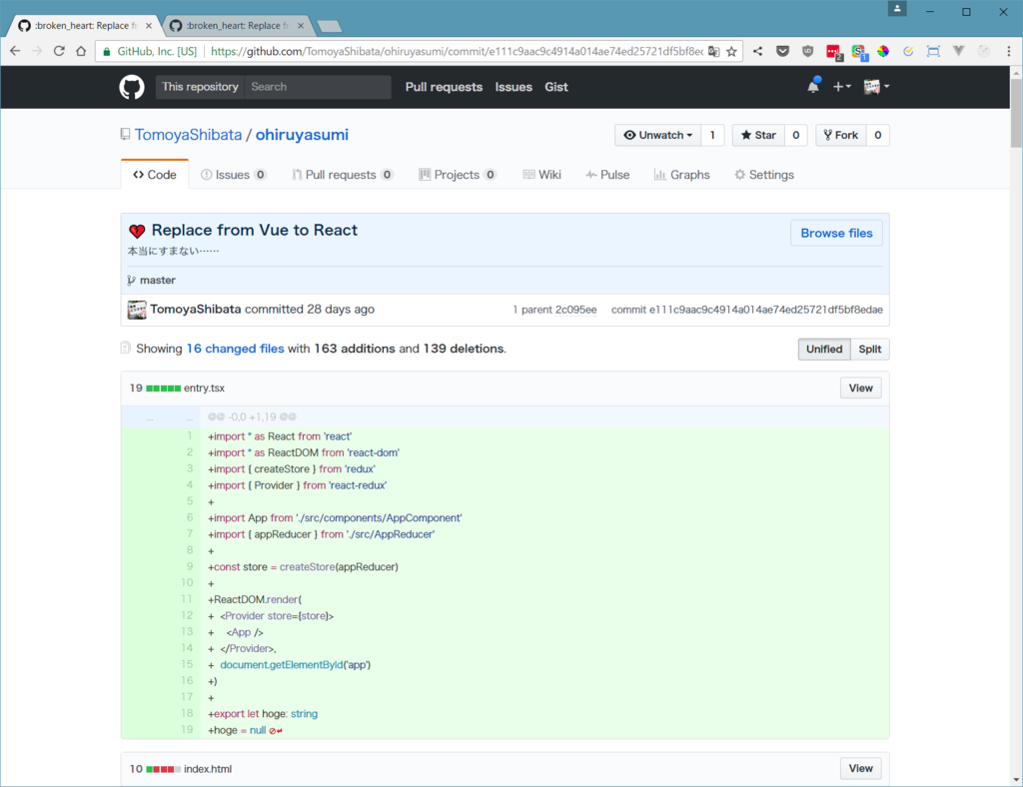The height and width of the screenshot is (787, 1023).
Task: Click the entry.tsx file name
Action: pos(204,388)
